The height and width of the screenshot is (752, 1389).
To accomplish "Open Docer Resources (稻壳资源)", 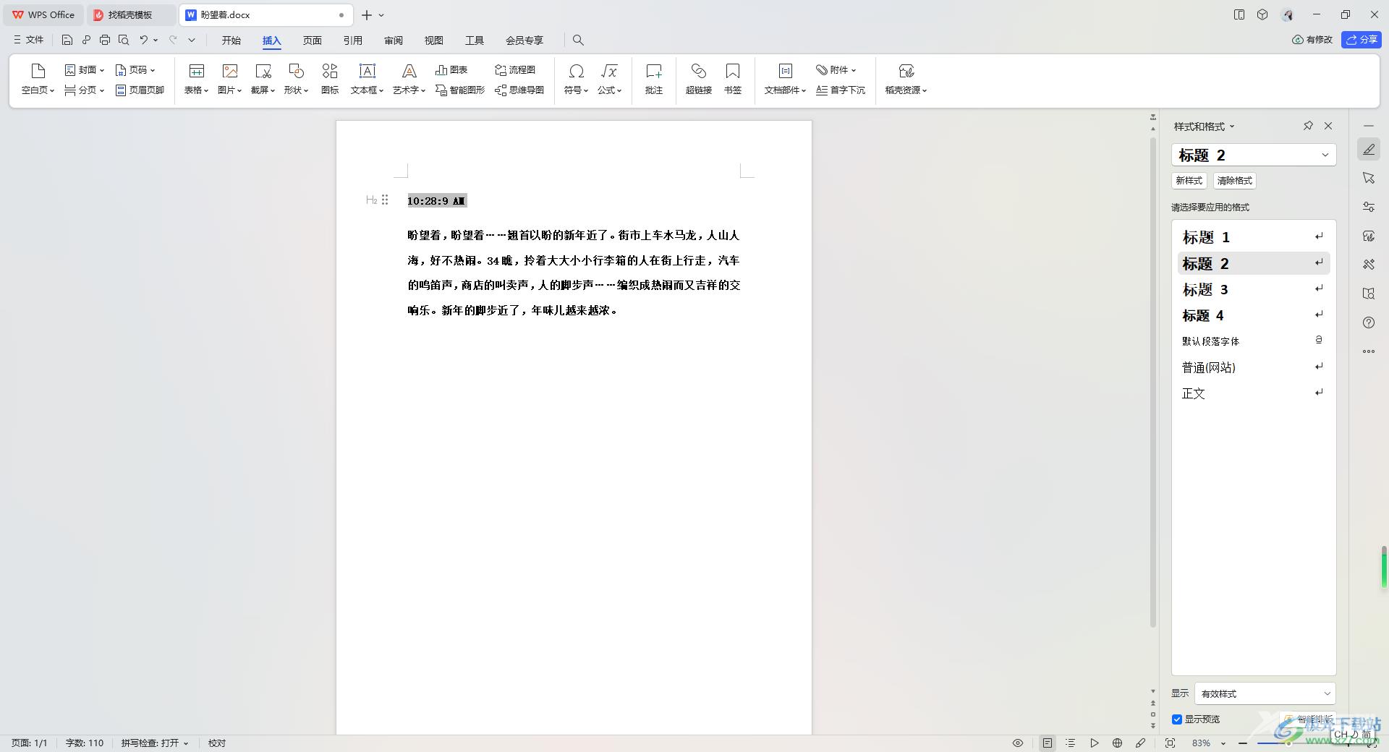I will tap(906, 80).
